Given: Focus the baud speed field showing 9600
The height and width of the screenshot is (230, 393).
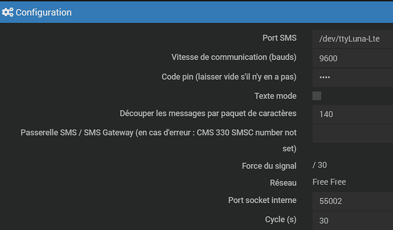Looking at the screenshot, I should pos(353,58).
